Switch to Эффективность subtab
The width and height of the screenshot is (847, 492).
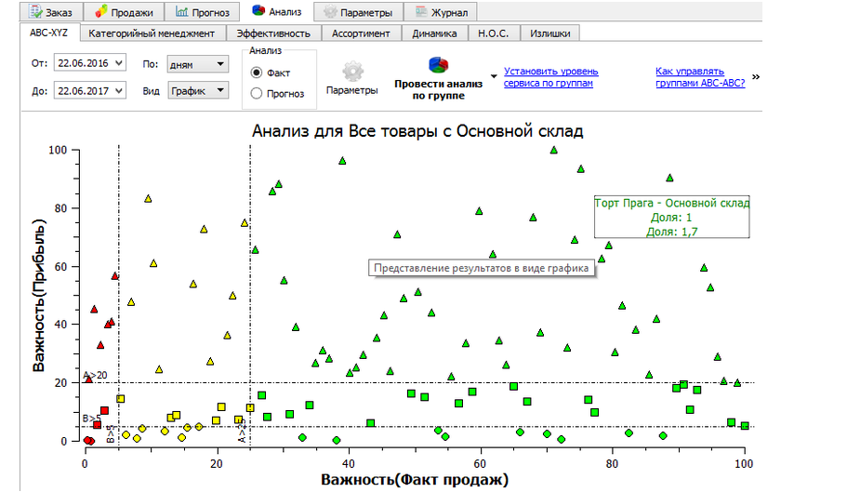tap(273, 33)
